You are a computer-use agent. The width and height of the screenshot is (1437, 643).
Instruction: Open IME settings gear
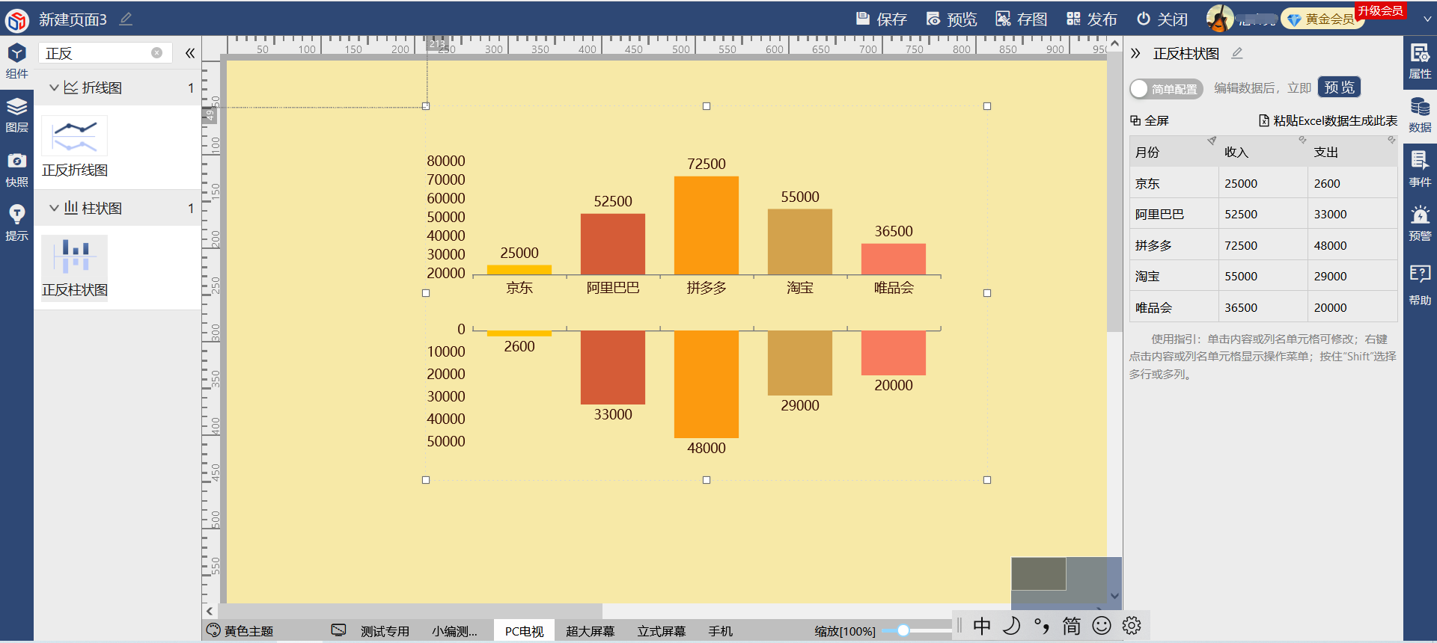tap(1132, 626)
